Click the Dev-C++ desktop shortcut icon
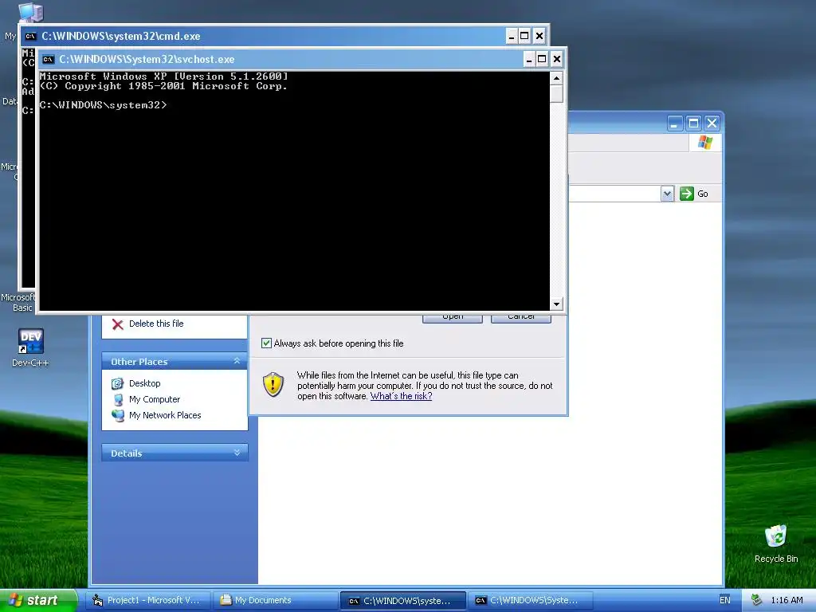 tap(31, 341)
